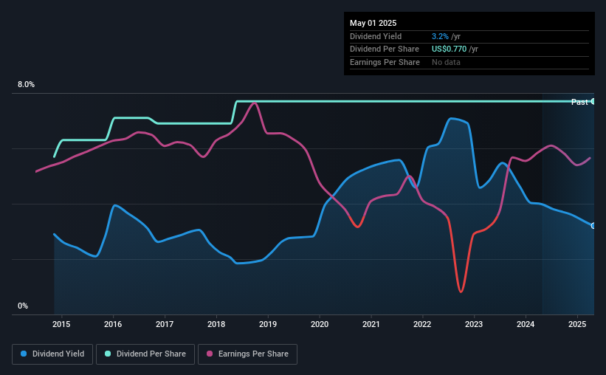Viewport: 606px width, 375px height.
Task: Click the Past label on the chart
Action: 579,102
